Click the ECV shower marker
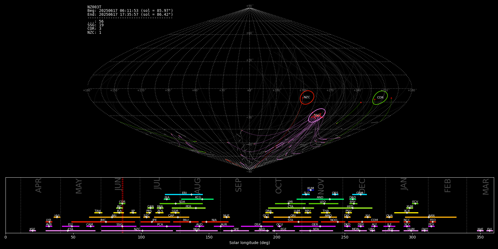Screen dimensions: 498x249 (x=415, y=204)
